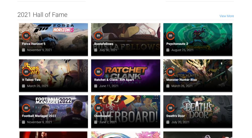Click the Forza Horizon 5 logo artwork
252x138 pixels.
[x=54, y=28]
